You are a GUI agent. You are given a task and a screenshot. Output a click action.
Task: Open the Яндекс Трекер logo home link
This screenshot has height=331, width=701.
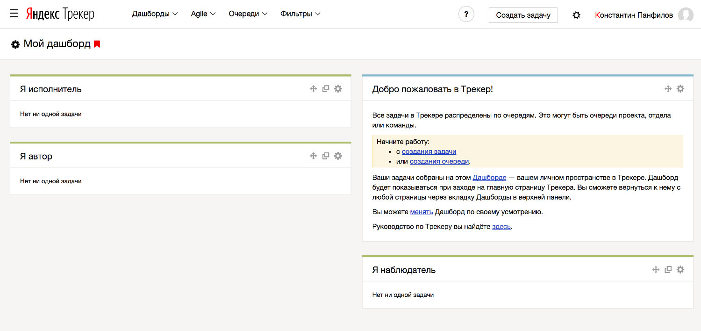point(60,14)
